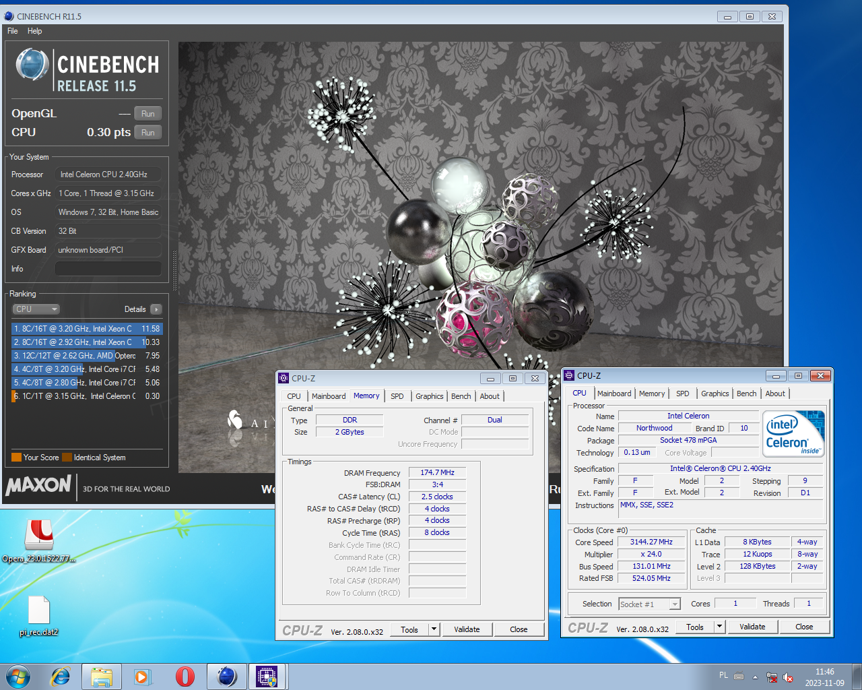This screenshot has width=862, height=690.
Task: Show hidden tray icons arrow
Action: click(x=755, y=677)
